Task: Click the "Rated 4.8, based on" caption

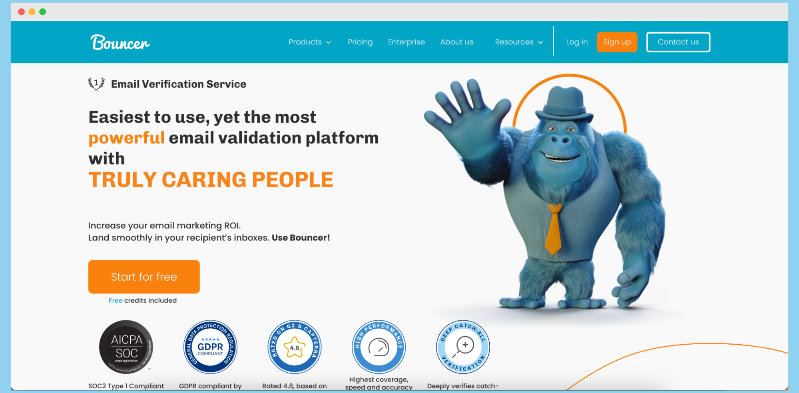Action: 295,386
